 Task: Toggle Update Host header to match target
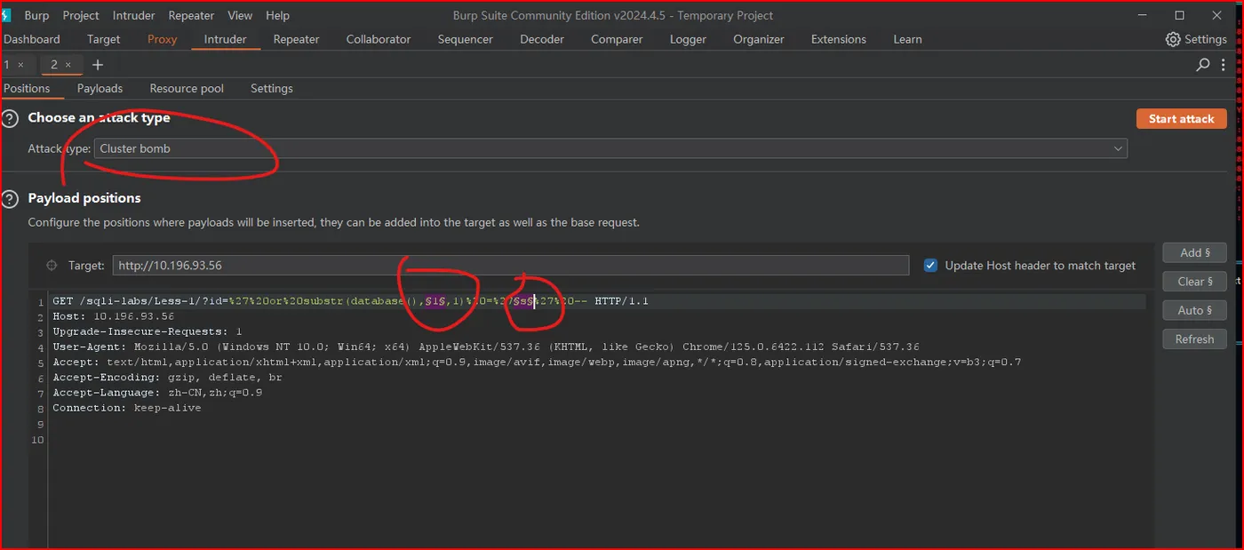(x=930, y=266)
